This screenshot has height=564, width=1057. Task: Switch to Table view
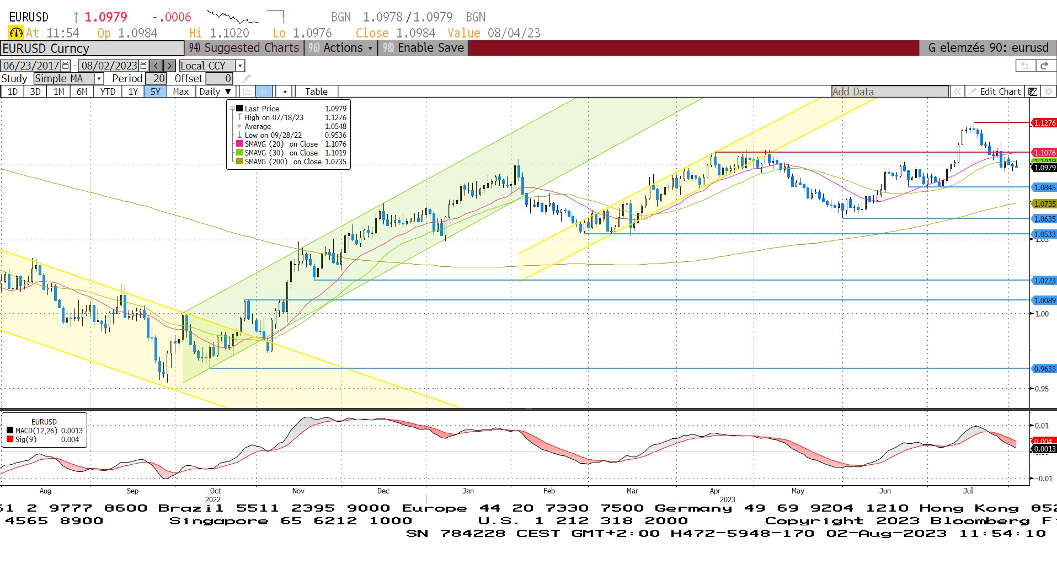click(316, 92)
